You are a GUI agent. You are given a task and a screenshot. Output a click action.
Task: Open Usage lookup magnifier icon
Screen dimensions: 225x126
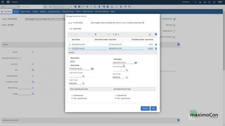coord(33,94)
